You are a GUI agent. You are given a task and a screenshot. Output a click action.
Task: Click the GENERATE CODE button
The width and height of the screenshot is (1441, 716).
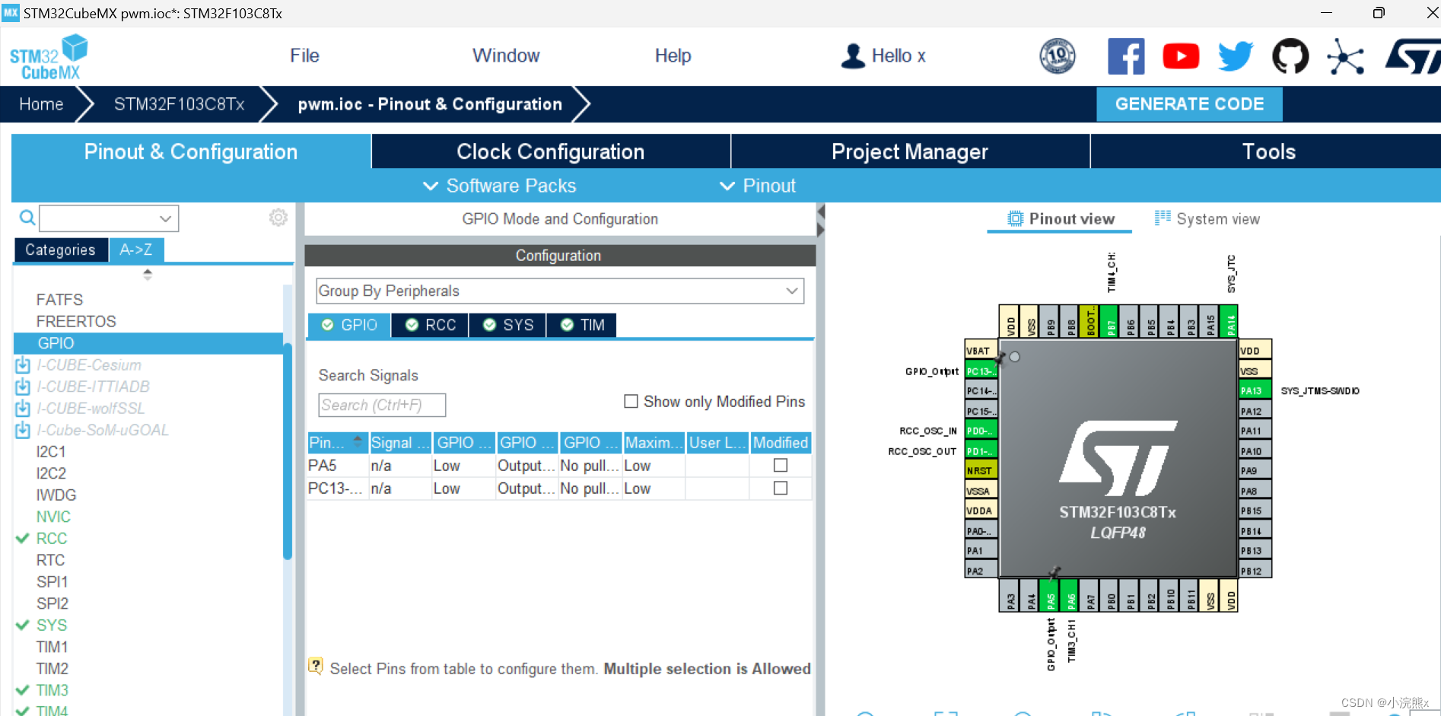coord(1189,104)
